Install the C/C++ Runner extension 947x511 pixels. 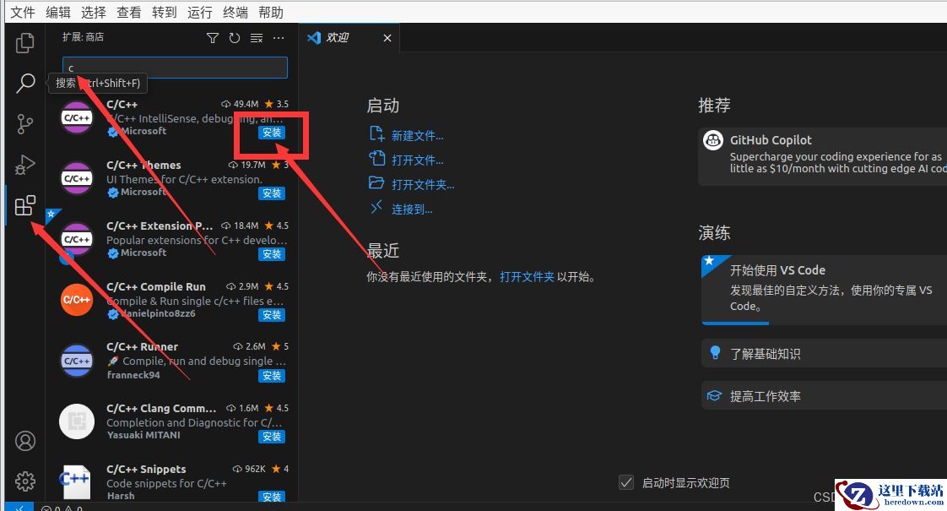point(272,376)
